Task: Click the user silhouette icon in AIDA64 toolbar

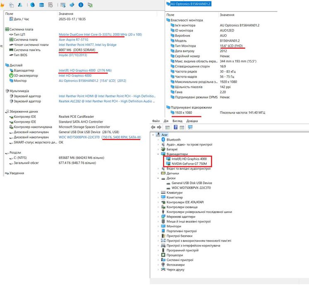Action: coord(20,5)
